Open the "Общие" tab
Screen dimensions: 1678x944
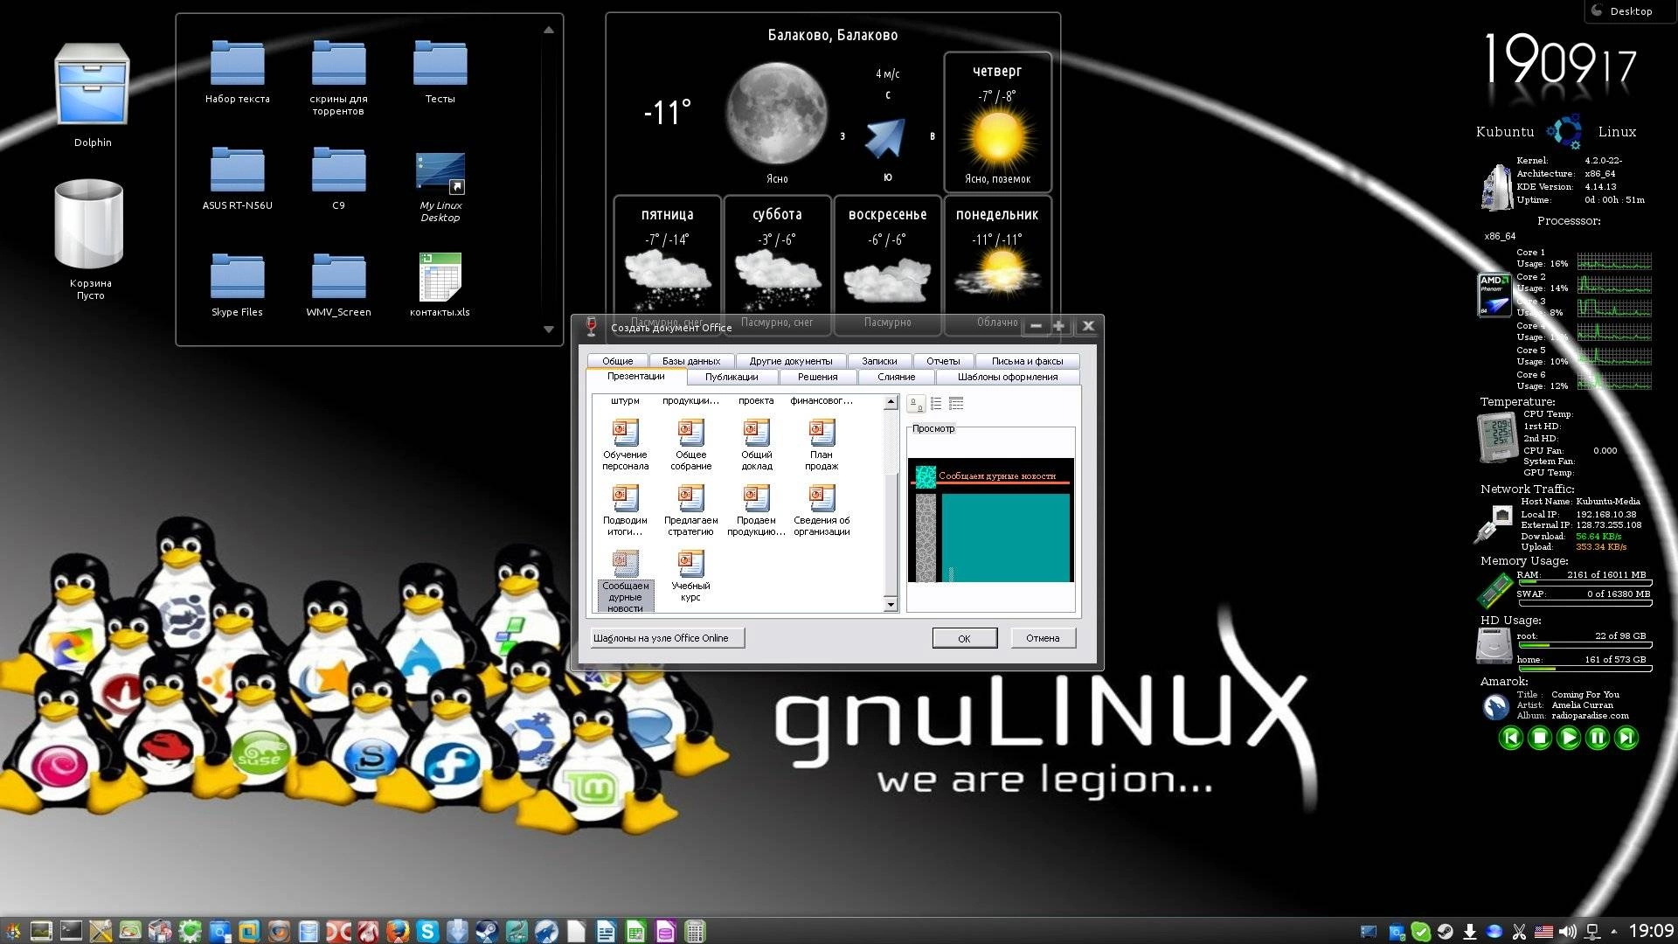617,361
